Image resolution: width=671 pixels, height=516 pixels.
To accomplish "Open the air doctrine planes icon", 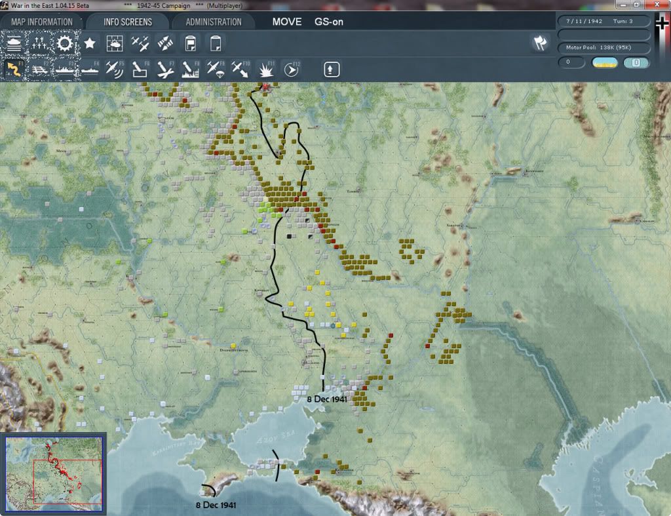I will coord(140,43).
